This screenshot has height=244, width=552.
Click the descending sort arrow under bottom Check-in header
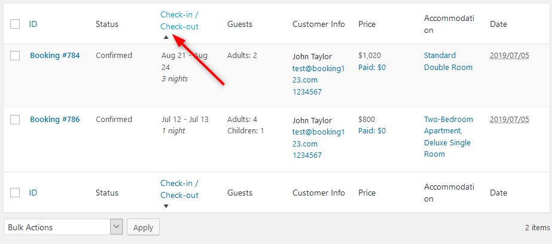[166, 206]
